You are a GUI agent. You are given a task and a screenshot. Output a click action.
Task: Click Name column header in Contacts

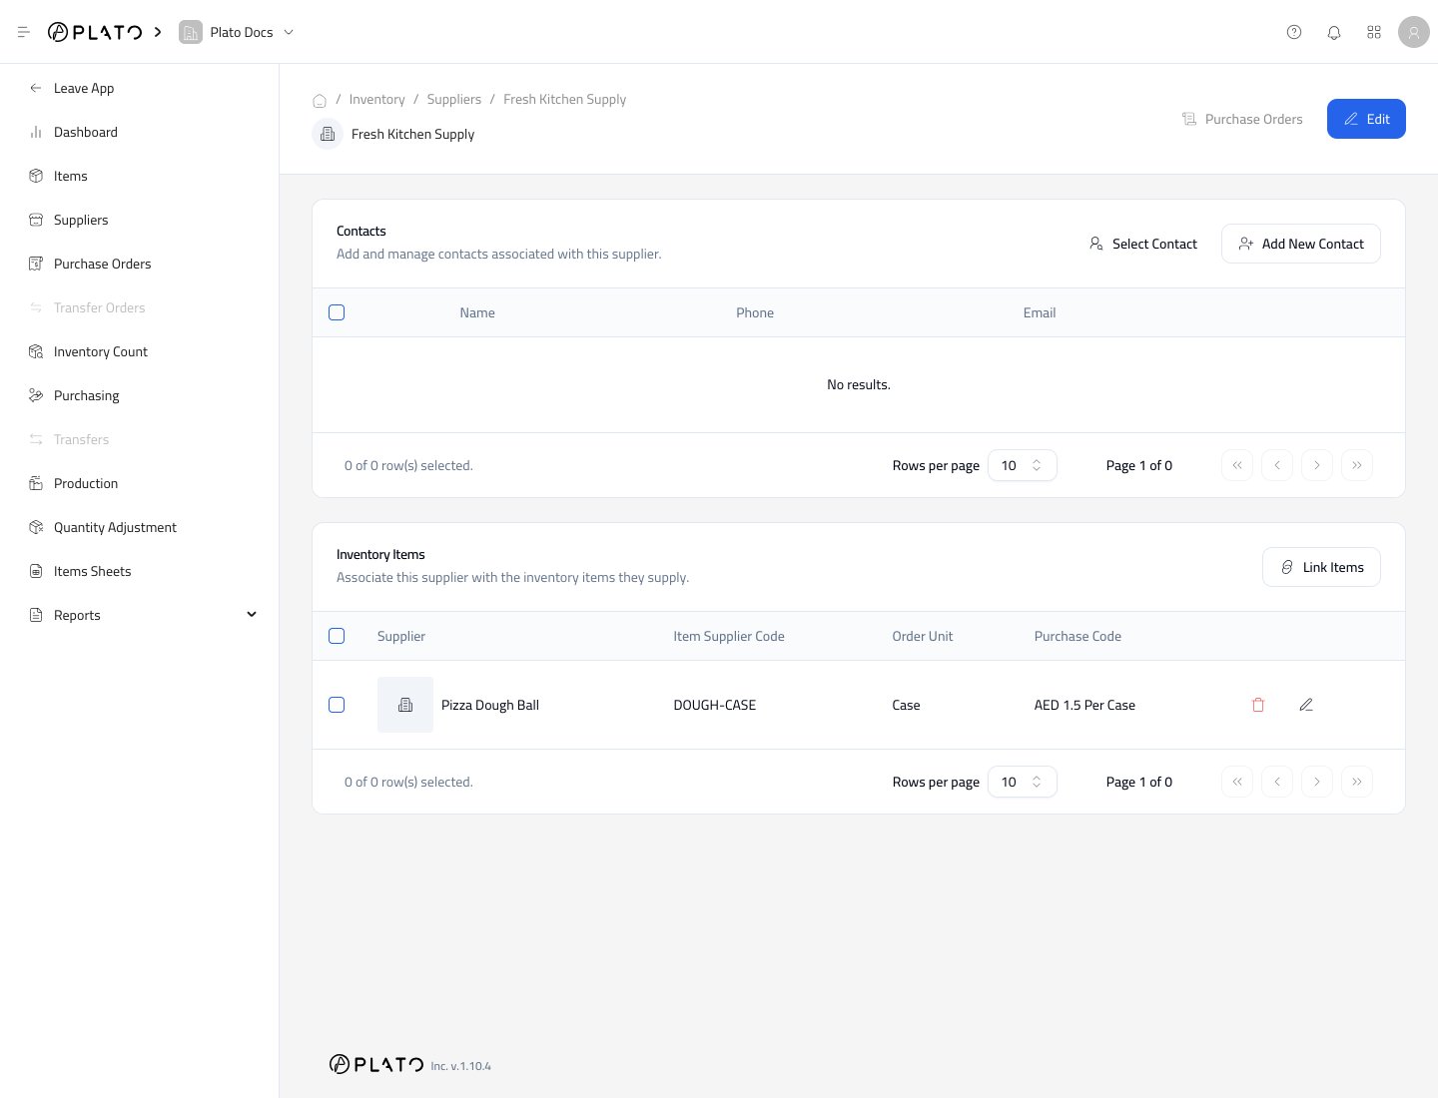(x=477, y=312)
